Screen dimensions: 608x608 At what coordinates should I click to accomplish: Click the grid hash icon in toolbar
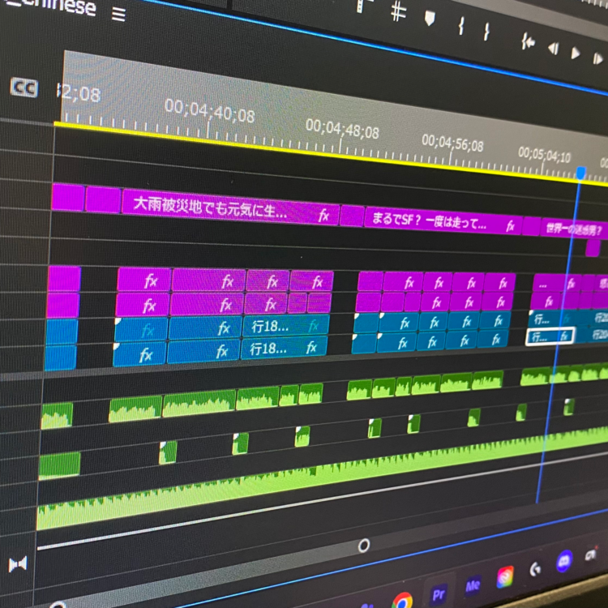(x=397, y=11)
